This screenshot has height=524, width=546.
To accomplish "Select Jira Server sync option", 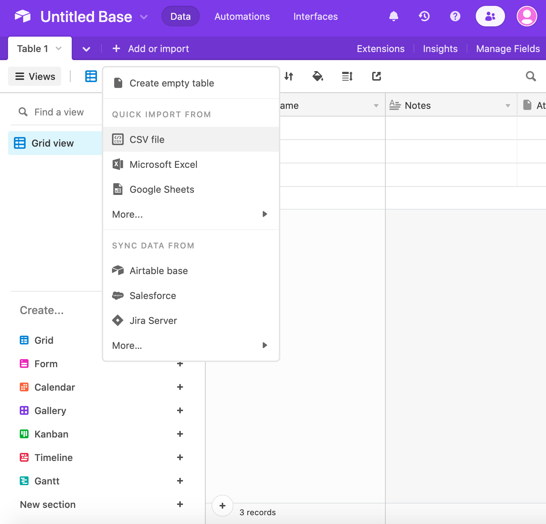I will (x=191, y=320).
